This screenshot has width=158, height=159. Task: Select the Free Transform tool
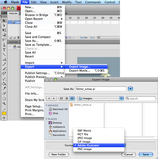(4, 30)
